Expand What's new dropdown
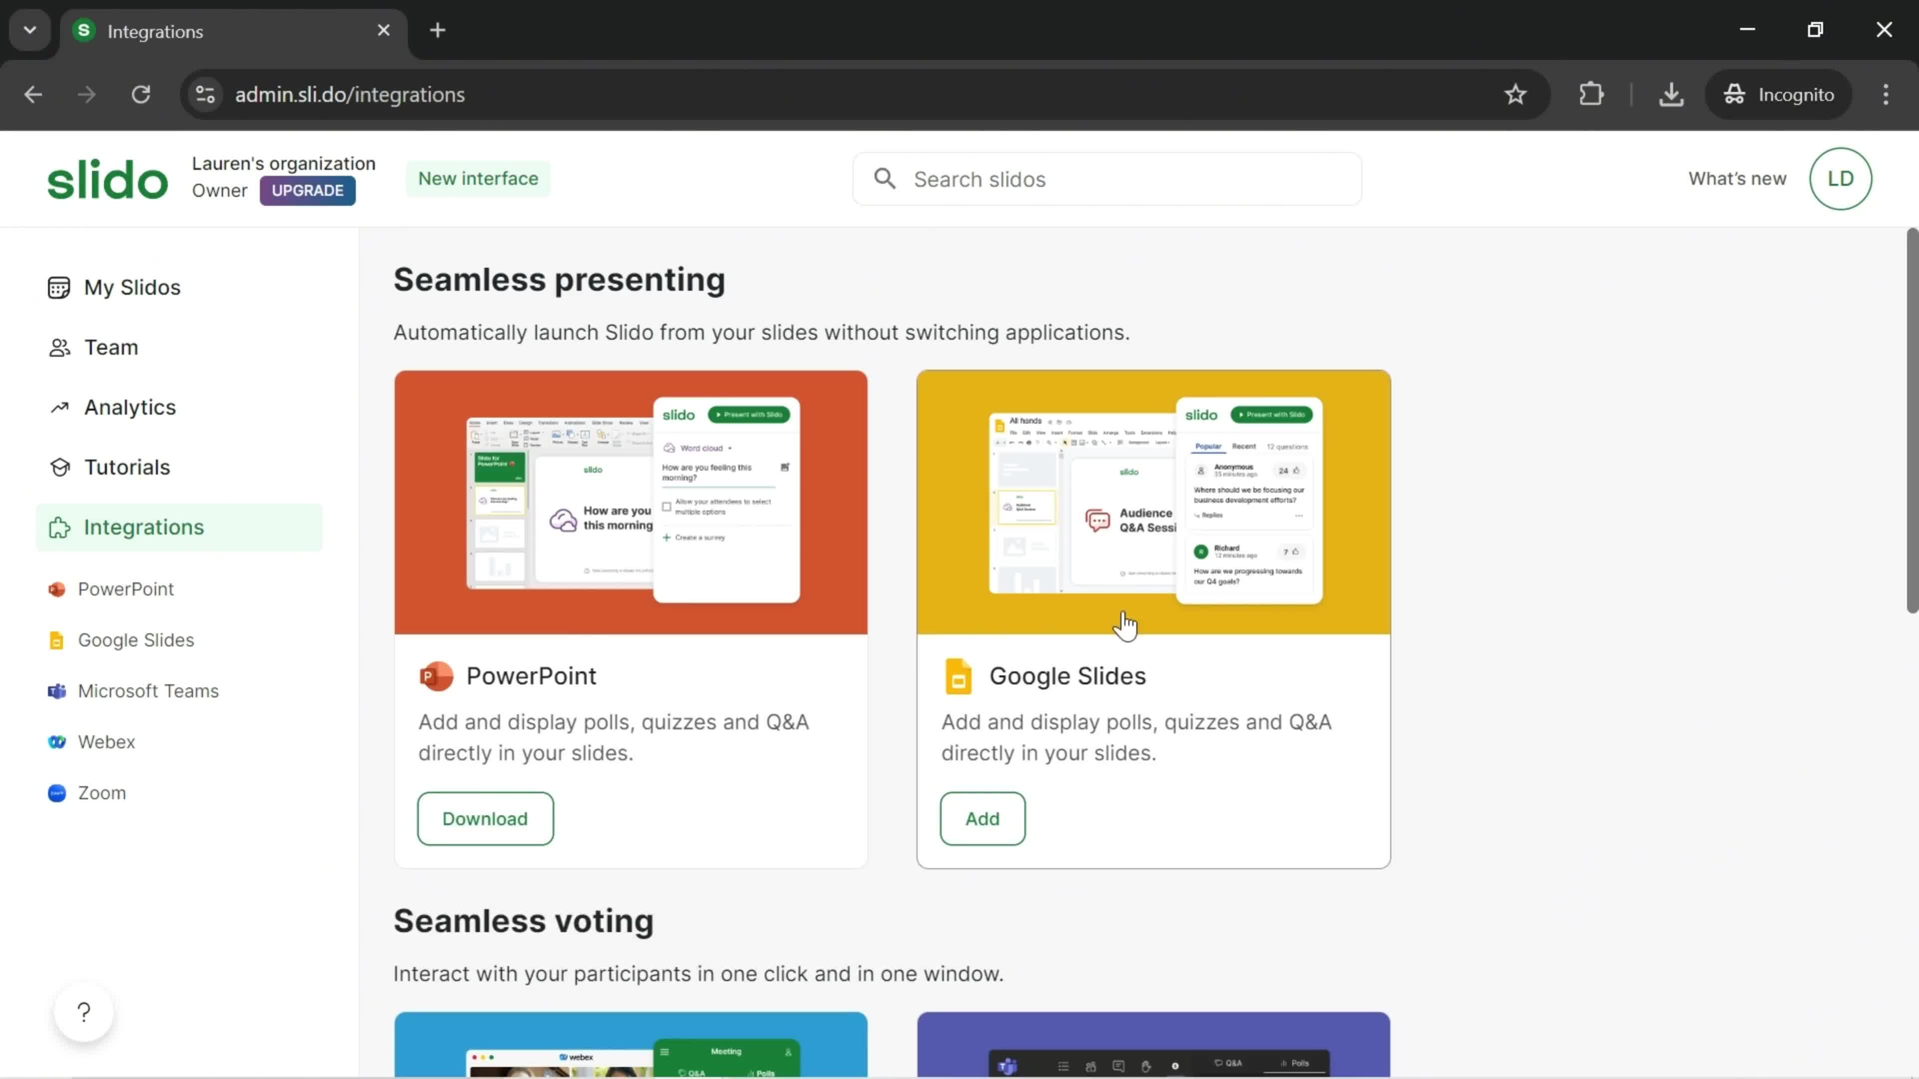Image resolution: width=1919 pixels, height=1079 pixels. coord(1737,178)
